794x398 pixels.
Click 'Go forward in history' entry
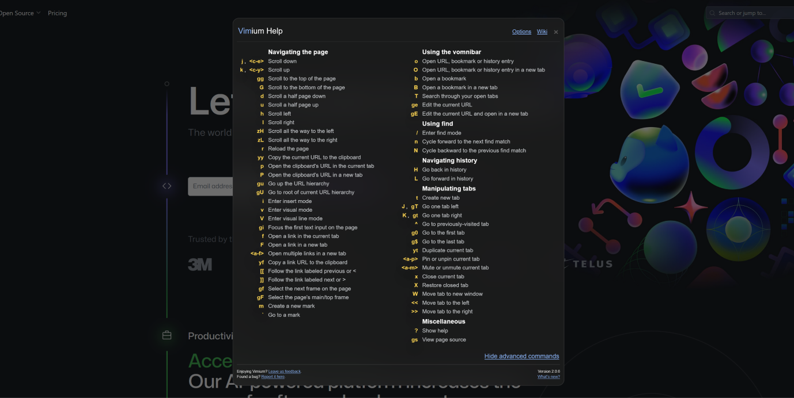click(448, 179)
